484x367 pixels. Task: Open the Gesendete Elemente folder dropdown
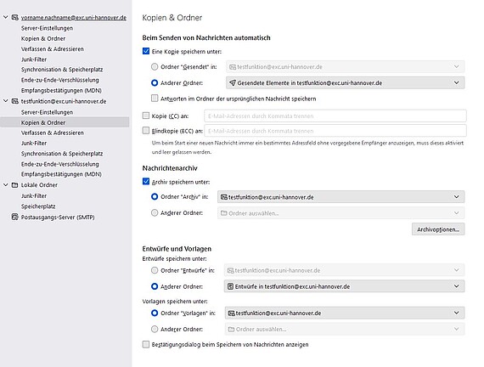tap(345, 82)
